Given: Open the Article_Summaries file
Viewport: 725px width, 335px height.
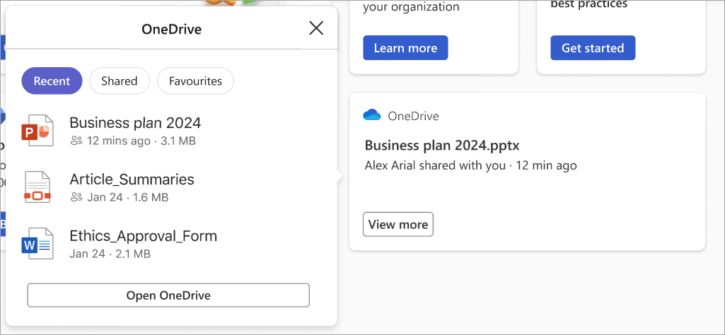Looking at the screenshot, I should pyautogui.click(x=132, y=179).
